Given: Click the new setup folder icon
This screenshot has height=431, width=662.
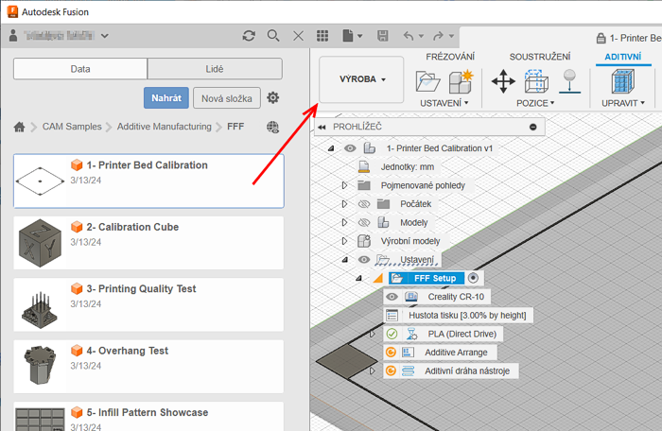Looking at the screenshot, I should coord(429,81).
